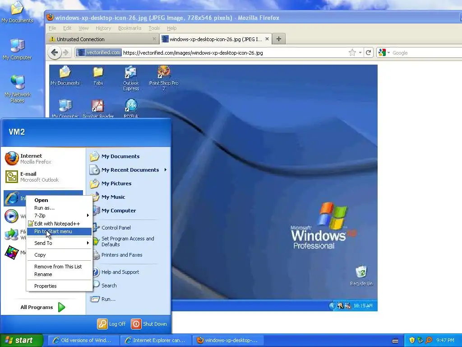
Task: Go forward with Firefox forward arrow
Action: [x=66, y=53]
